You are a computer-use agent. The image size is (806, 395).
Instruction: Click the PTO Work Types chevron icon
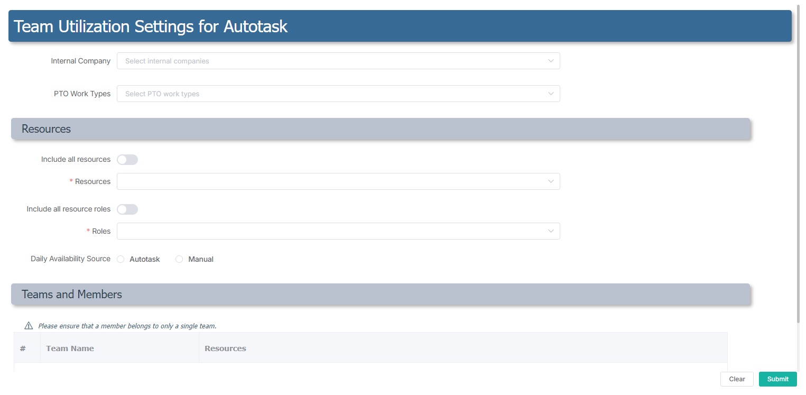tap(551, 94)
